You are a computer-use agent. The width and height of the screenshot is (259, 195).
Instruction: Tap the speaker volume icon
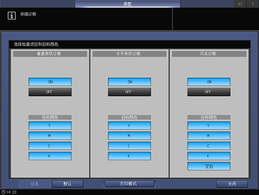pos(240,4)
